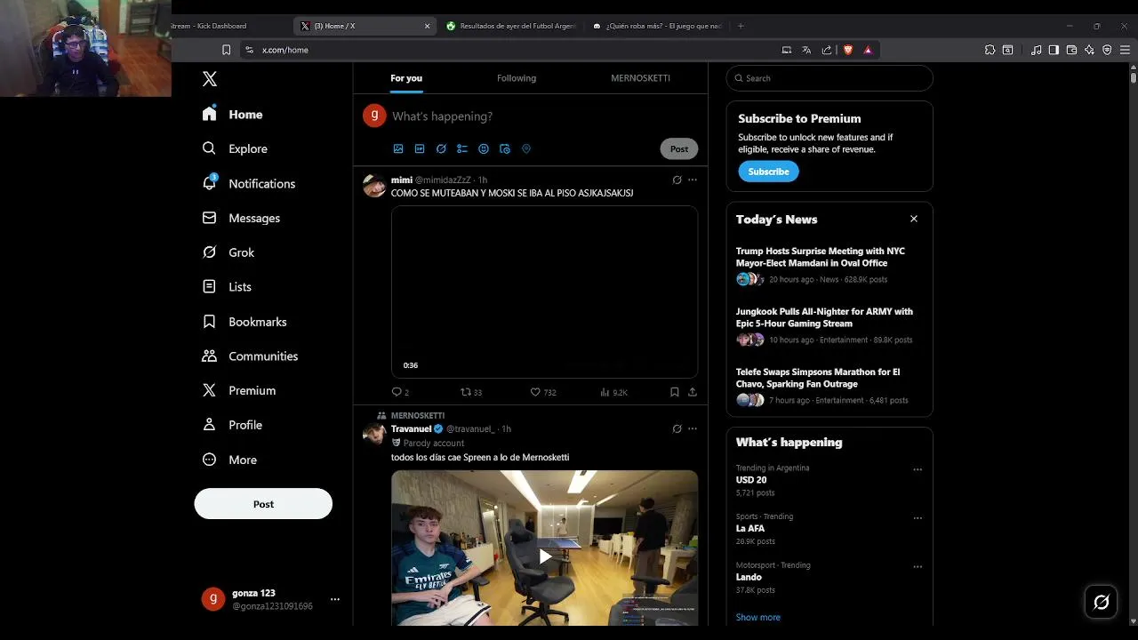Click the X logo in the sidebar

(210, 79)
